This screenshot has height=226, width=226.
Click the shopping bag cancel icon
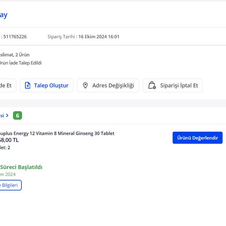152,86
